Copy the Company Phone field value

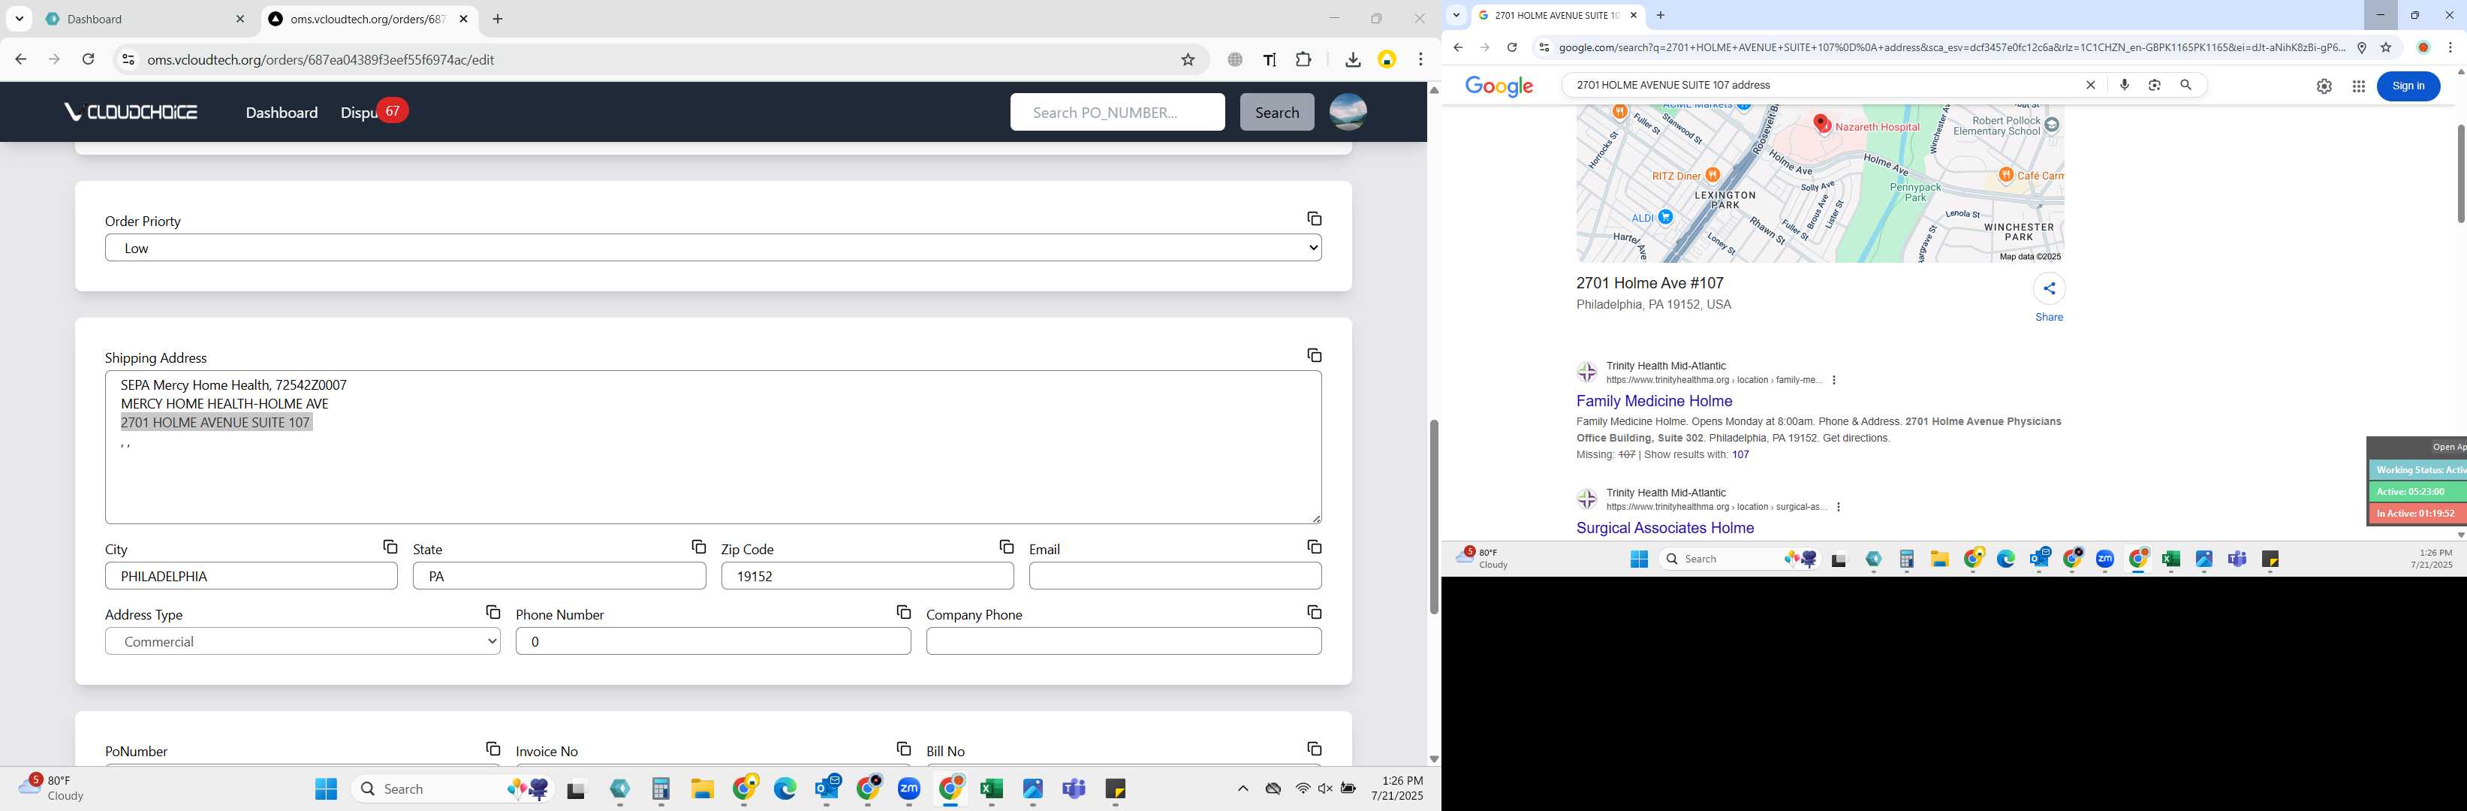pos(1314,612)
